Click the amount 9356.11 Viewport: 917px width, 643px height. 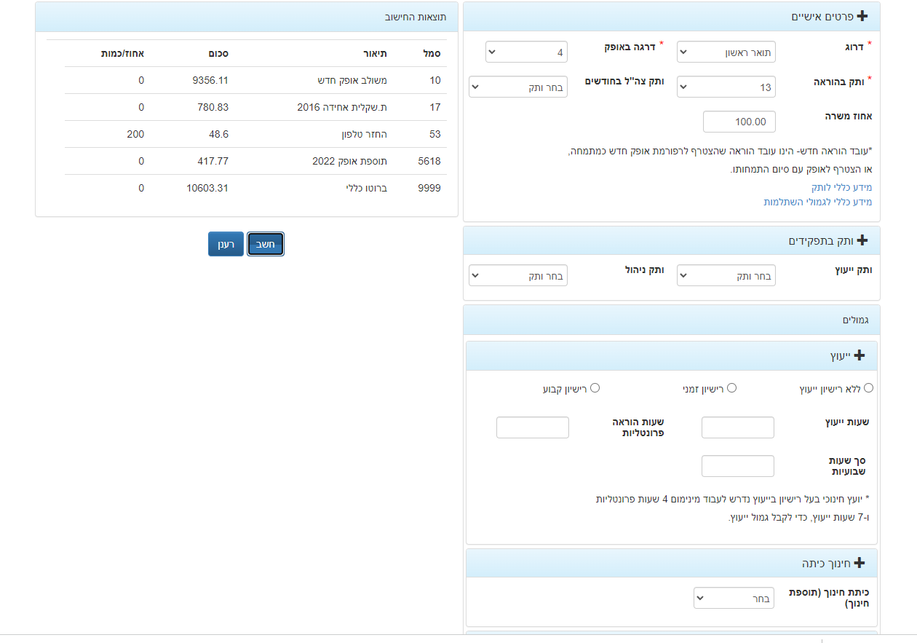[x=210, y=80]
